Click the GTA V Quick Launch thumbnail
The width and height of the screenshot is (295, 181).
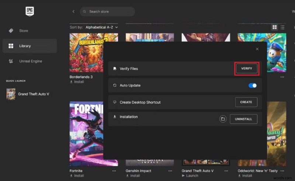[x=11, y=94]
